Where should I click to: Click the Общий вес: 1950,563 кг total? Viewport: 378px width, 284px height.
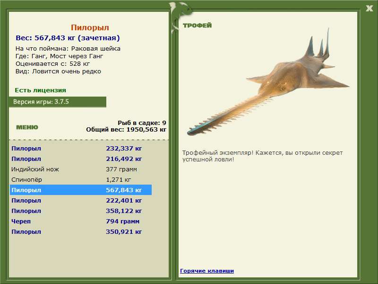coord(126,129)
